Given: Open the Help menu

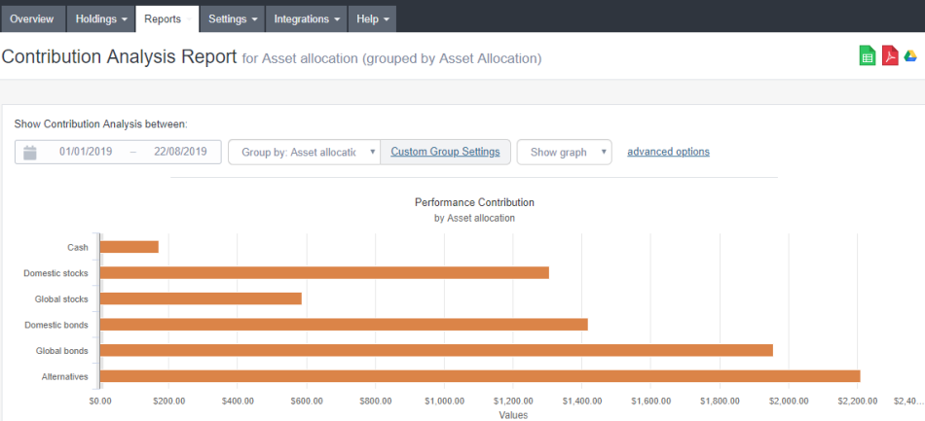Looking at the screenshot, I should click(x=372, y=18).
